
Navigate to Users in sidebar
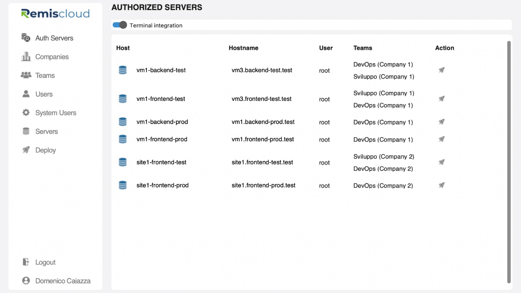coord(44,94)
